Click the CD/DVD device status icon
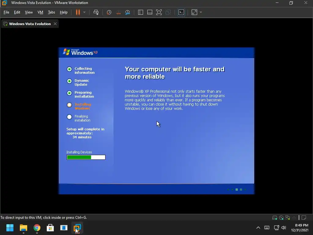 (281, 218)
